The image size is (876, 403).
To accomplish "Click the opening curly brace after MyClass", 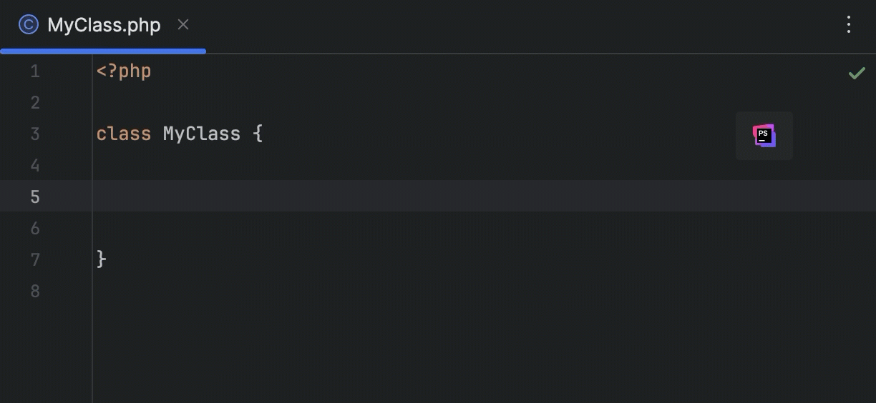I will [x=258, y=134].
